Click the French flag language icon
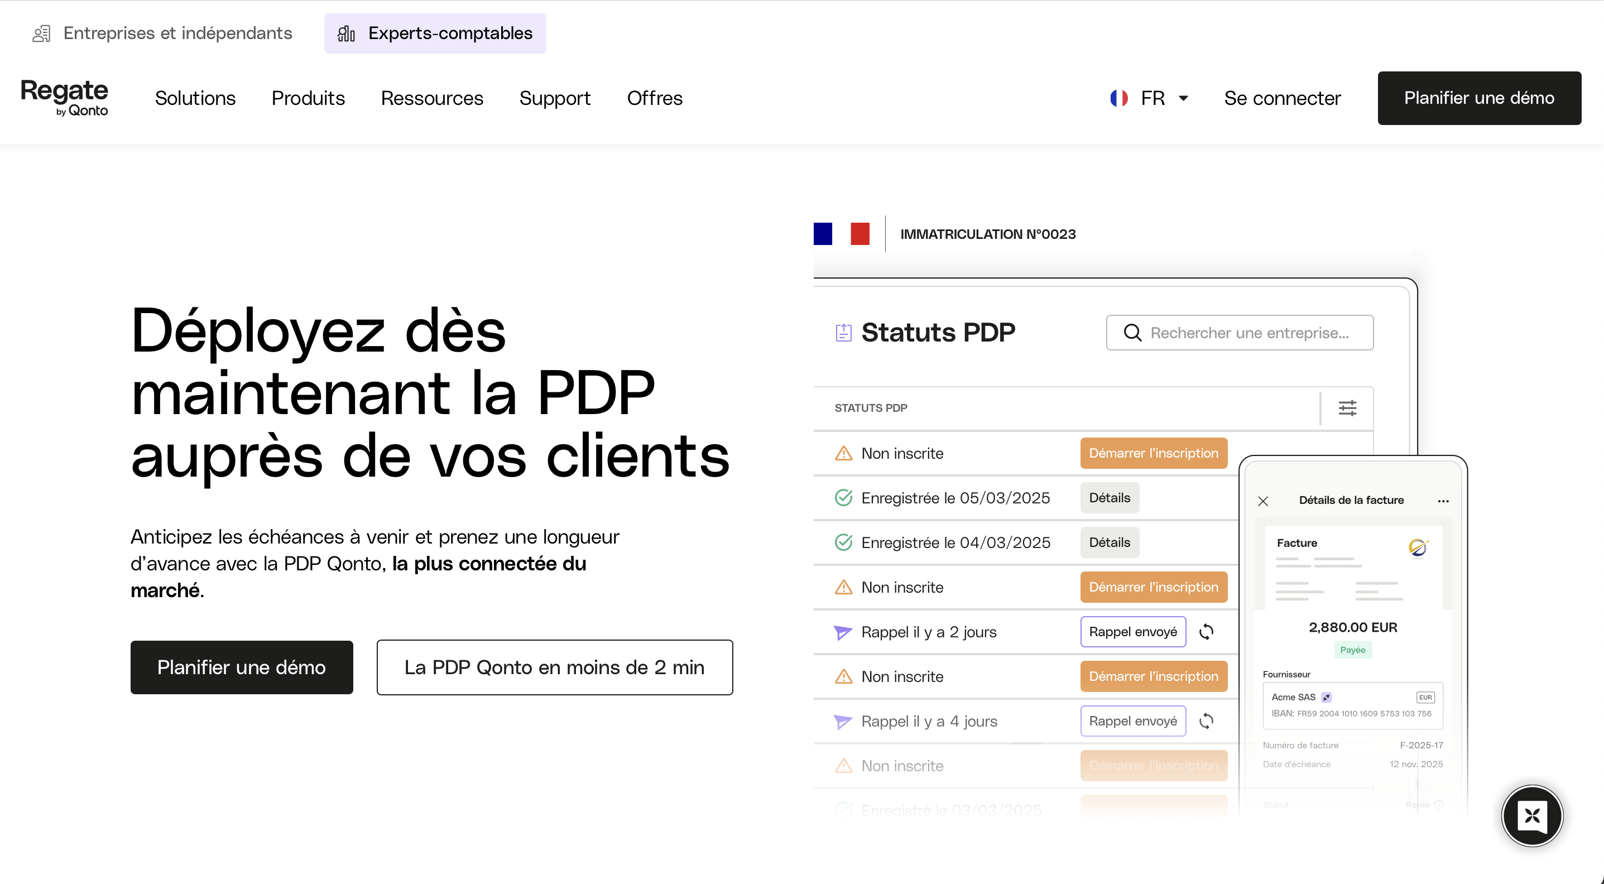Image resolution: width=1604 pixels, height=884 pixels. click(x=1119, y=98)
